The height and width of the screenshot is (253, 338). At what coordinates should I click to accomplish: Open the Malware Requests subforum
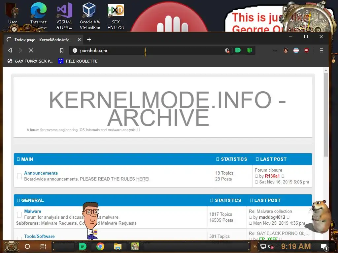[x=59, y=223]
